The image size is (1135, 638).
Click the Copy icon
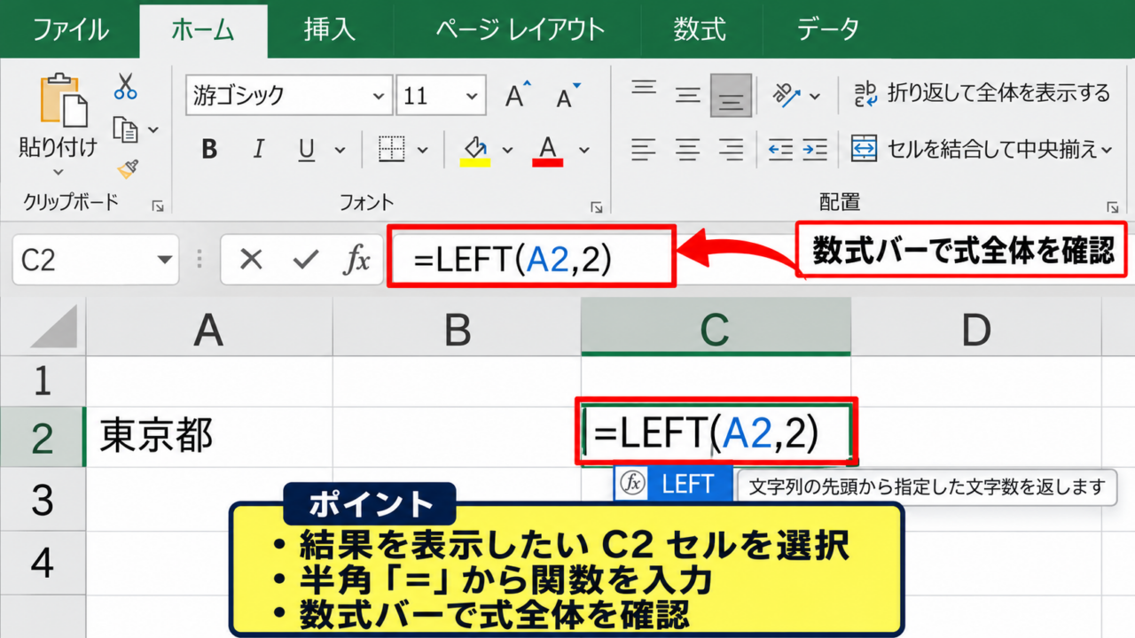point(126,129)
